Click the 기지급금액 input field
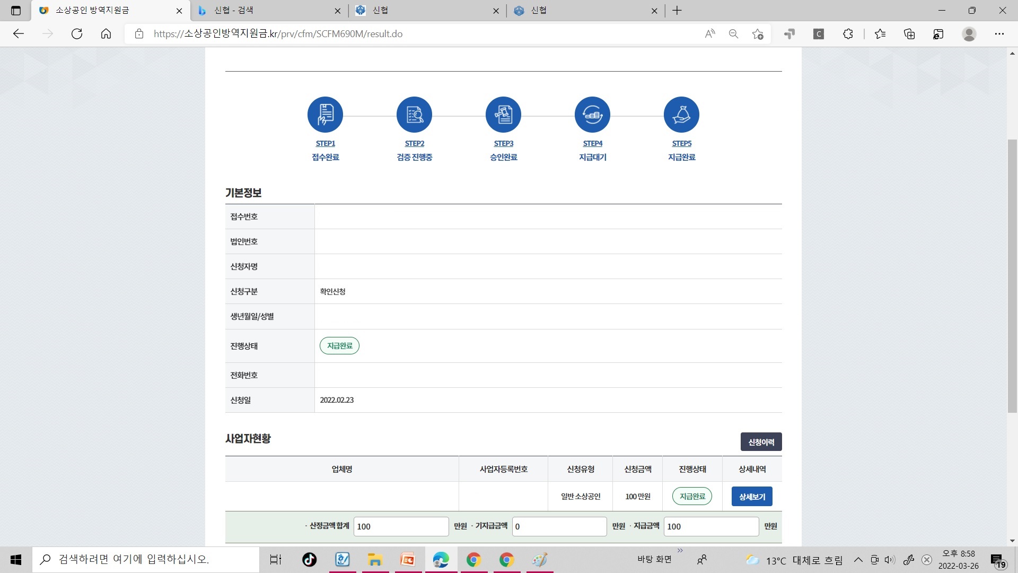 [559, 526]
